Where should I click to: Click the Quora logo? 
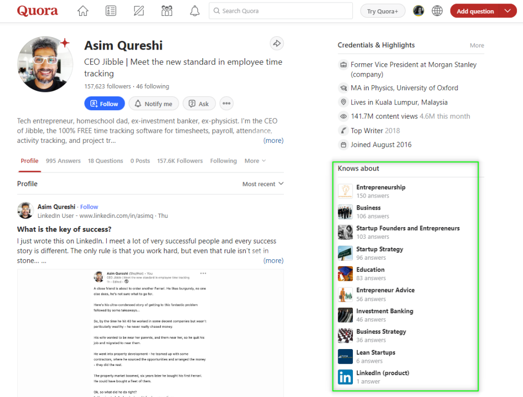[x=37, y=11]
